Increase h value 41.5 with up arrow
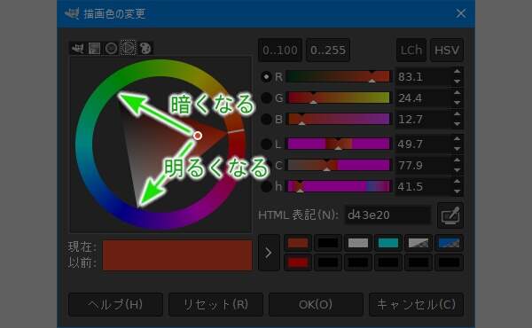 [457, 181]
